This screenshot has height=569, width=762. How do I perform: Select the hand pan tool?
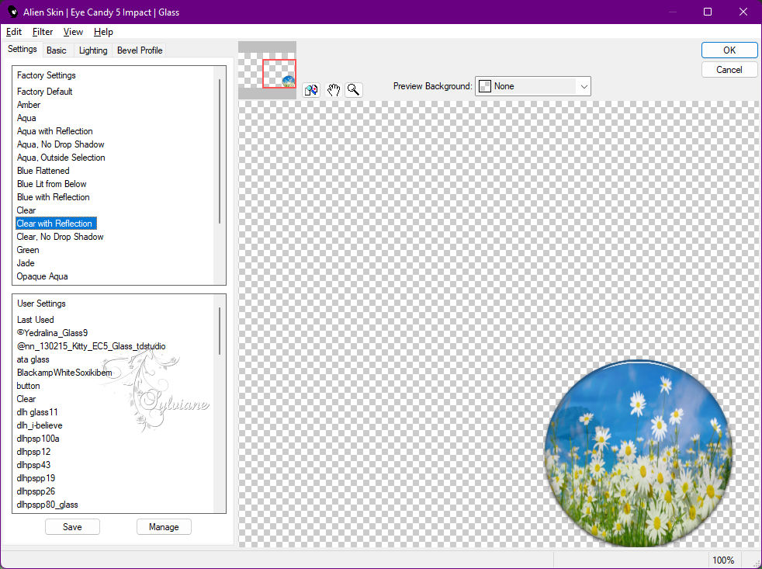pos(333,90)
